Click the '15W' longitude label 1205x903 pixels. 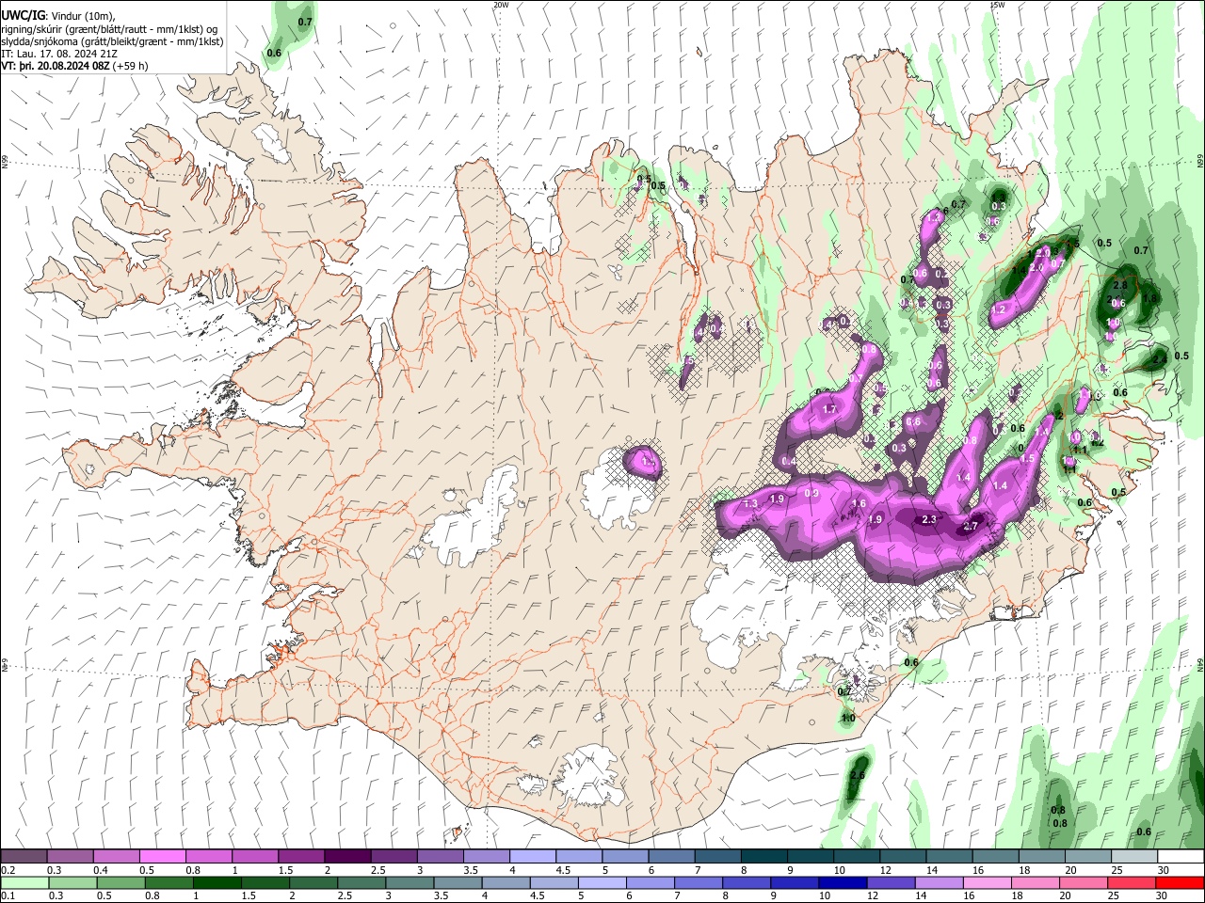pyautogui.click(x=997, y=5)
